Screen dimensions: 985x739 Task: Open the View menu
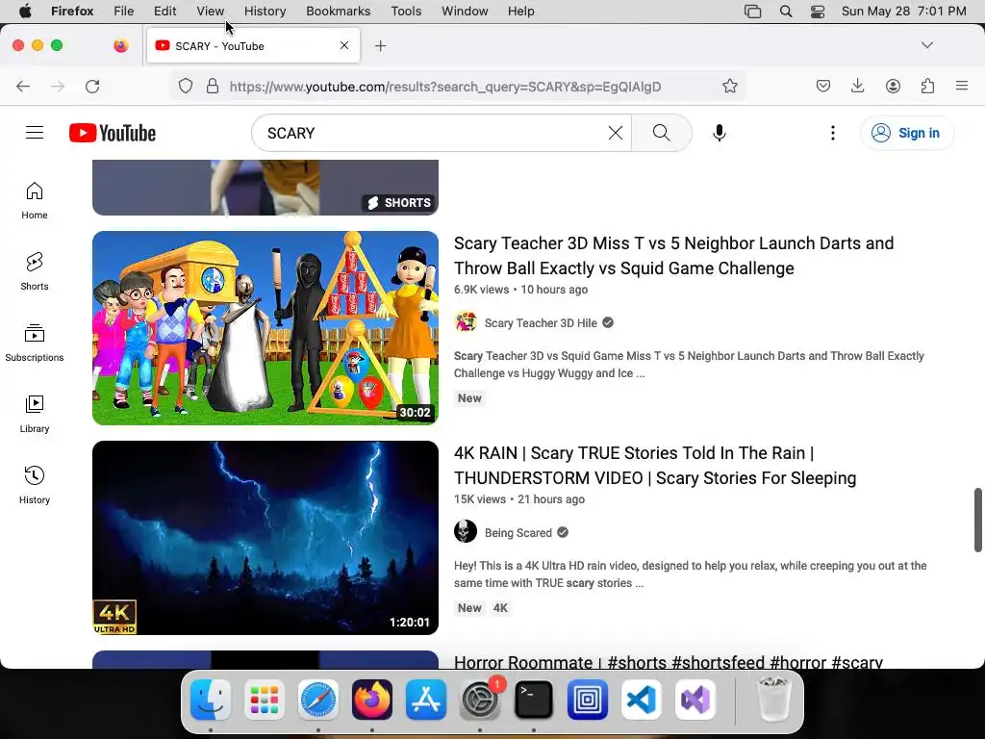pyautogui.click(x=210, y=12)
